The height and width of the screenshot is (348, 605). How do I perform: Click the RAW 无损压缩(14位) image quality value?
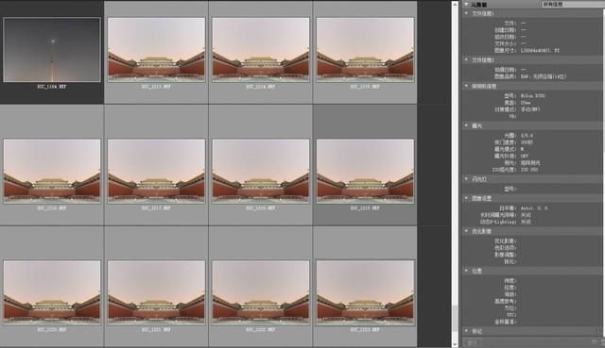[x=544, y=76]
